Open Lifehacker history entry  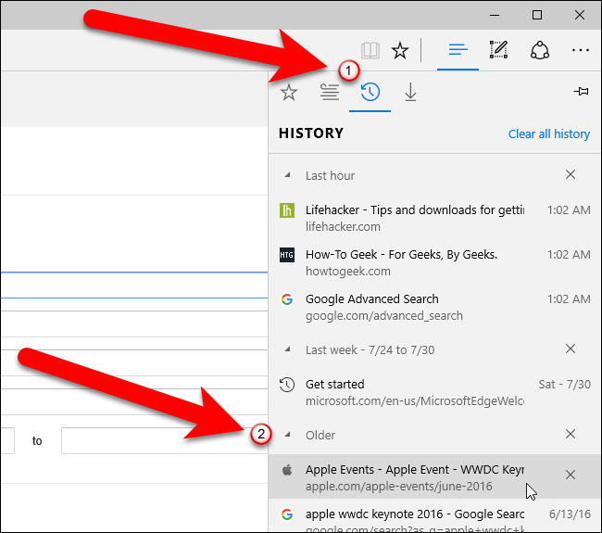pos(434,218)
